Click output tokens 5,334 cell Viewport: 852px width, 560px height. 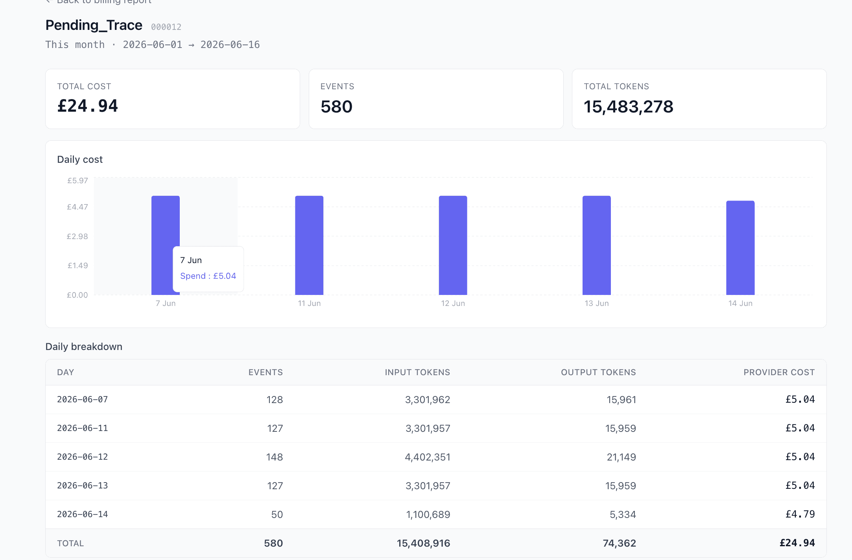pyautogui.click(x=623, y=514)
